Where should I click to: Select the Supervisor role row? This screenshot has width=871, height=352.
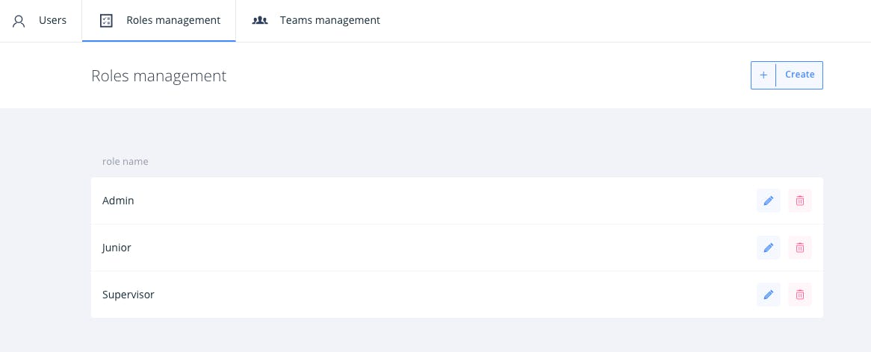click(456, 295)
